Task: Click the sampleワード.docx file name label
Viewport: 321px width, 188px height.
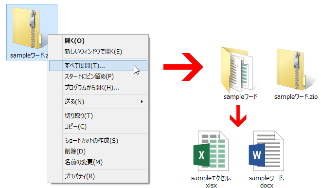Action: pyautogui.click(x=267, y=182)
